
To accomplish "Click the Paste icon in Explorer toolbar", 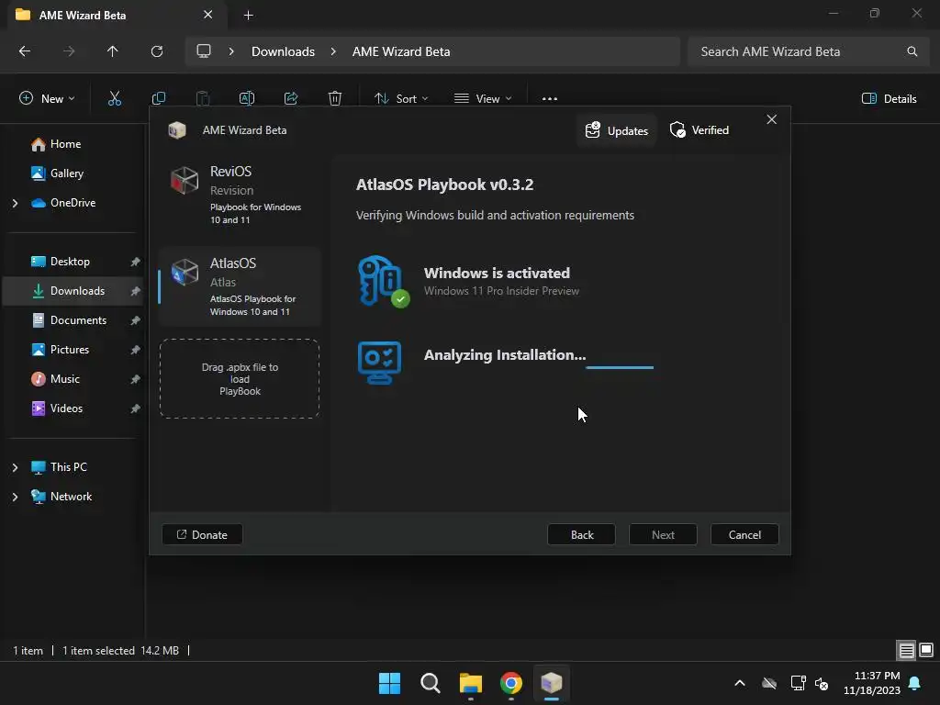I will coord(203,98).
